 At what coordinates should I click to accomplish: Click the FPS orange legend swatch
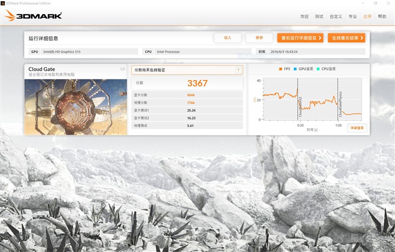point(280,69)
